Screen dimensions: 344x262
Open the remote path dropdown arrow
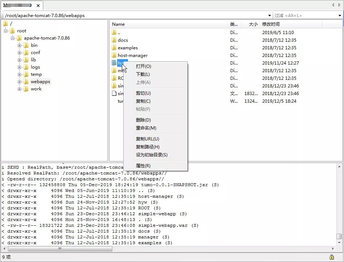point(269,16)
